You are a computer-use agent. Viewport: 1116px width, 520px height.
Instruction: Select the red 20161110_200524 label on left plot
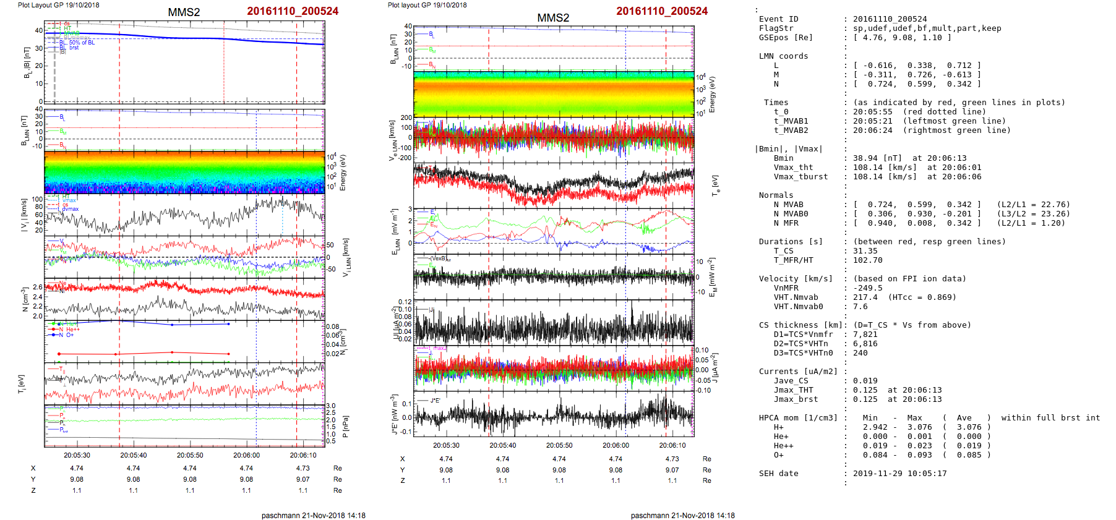(293, 11)
